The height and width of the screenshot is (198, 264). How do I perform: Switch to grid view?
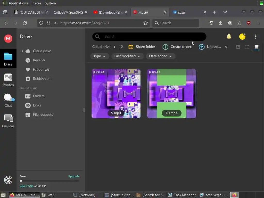[x=257, y=47]
